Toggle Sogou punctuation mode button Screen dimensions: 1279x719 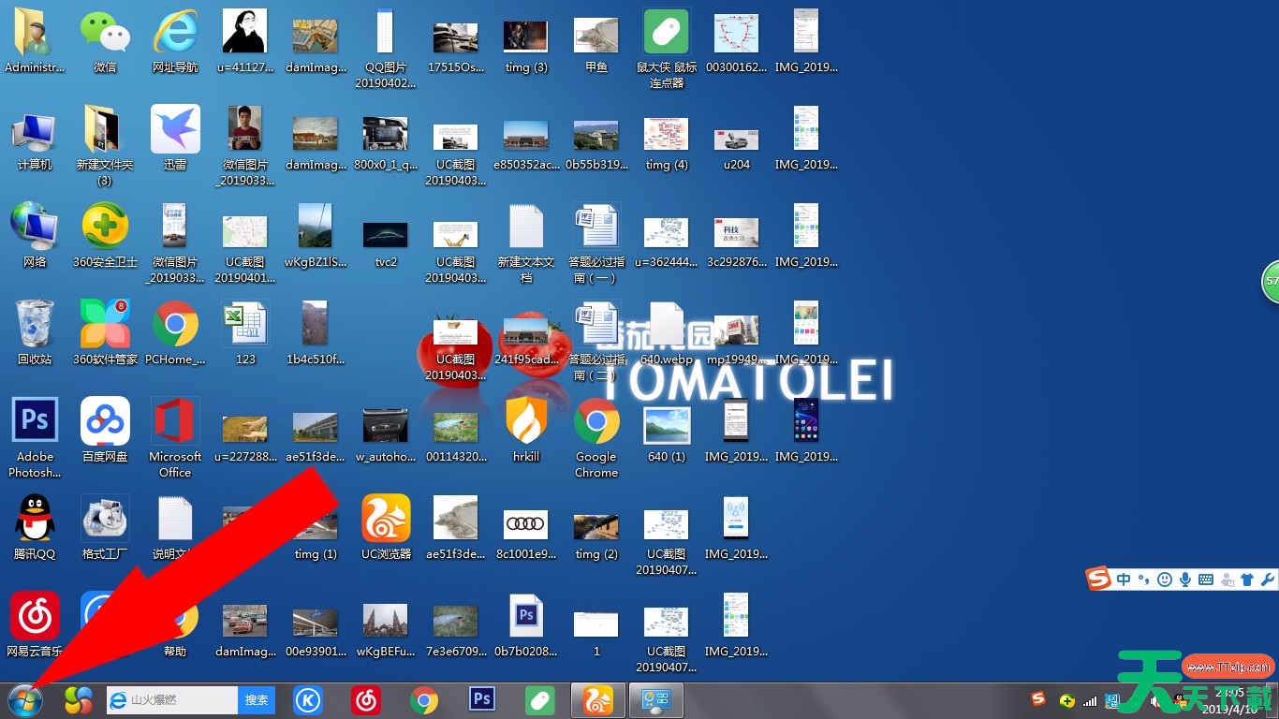click(x=1143, y=580)
